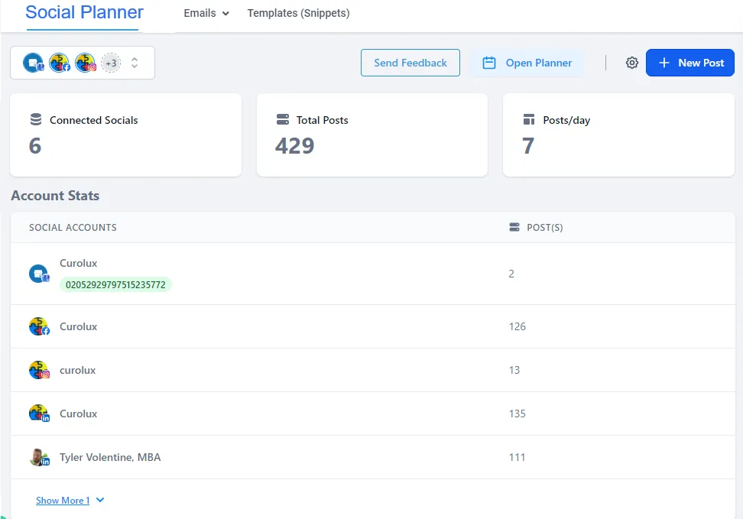Click the POST(S) column header icon
This screenshot has height=519, width=743.
coord(514,227)
